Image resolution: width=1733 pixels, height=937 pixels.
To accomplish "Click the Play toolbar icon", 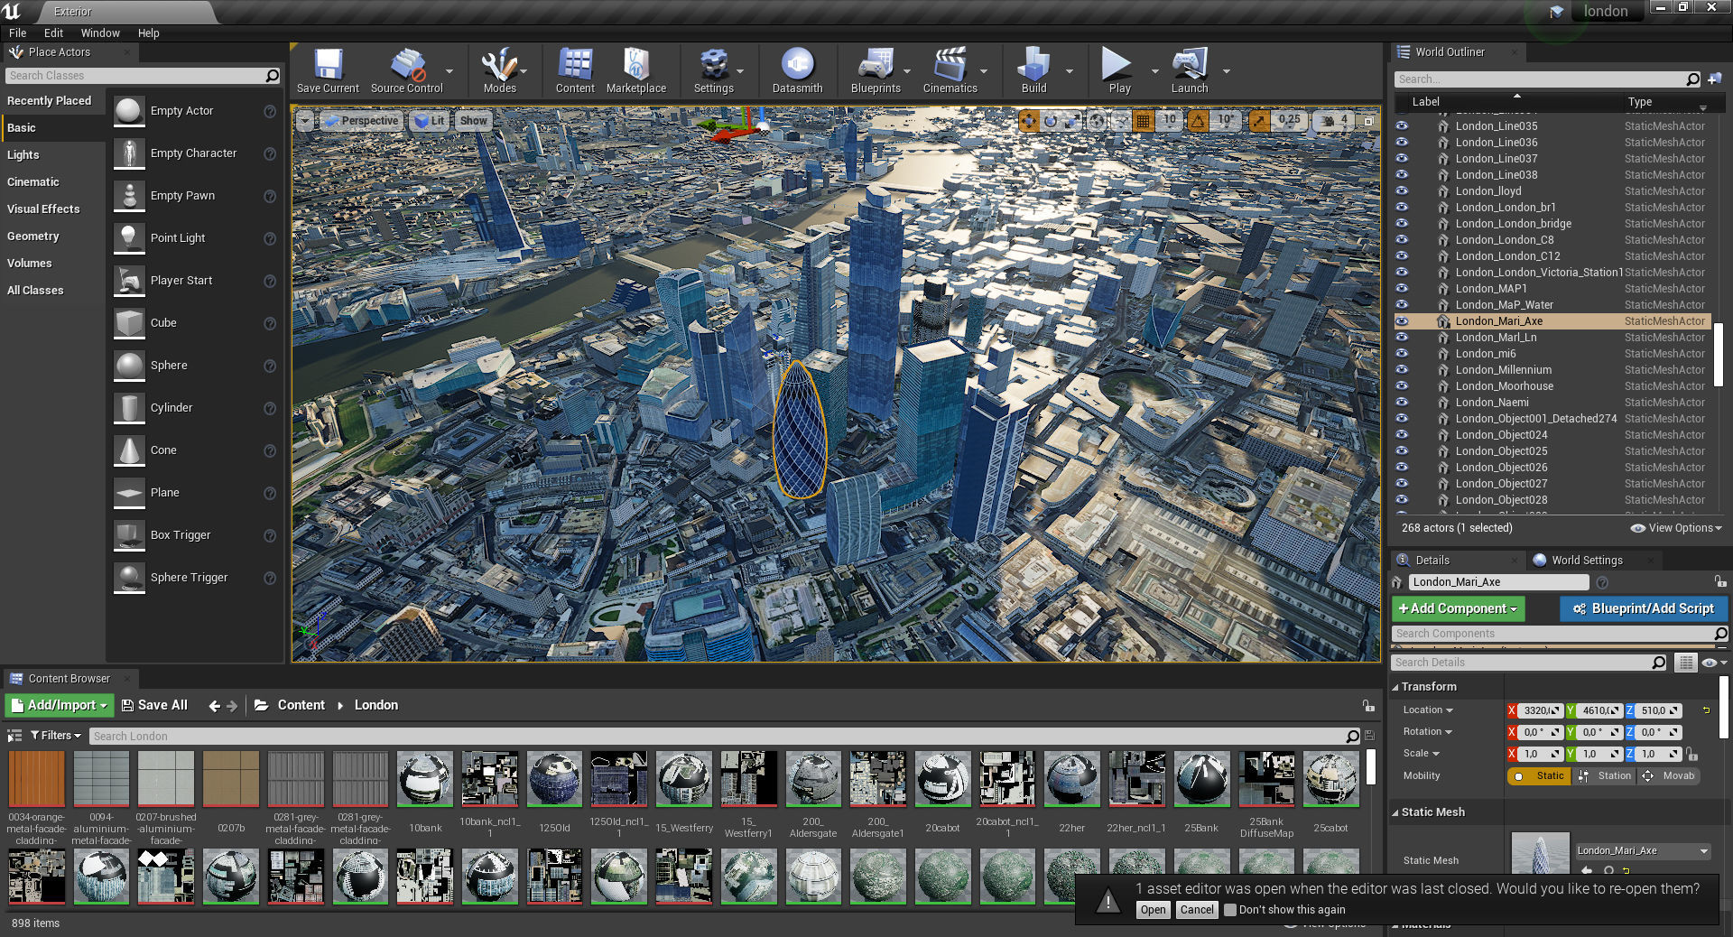I will pos(1119,65).
